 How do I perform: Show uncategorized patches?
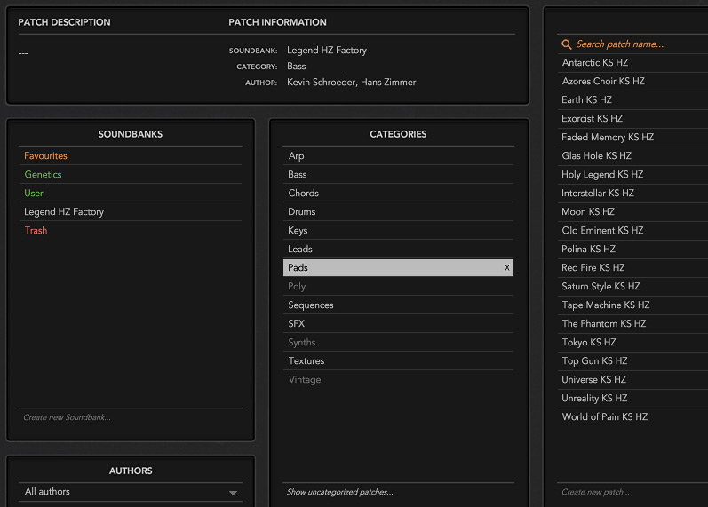pyautogui.click(x=339, y=492)
